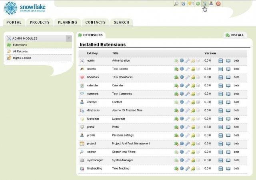Viewport: 256px width, 180px height.
Task: Click the wrench configure icon for comment extension
Action: [187, 94]
